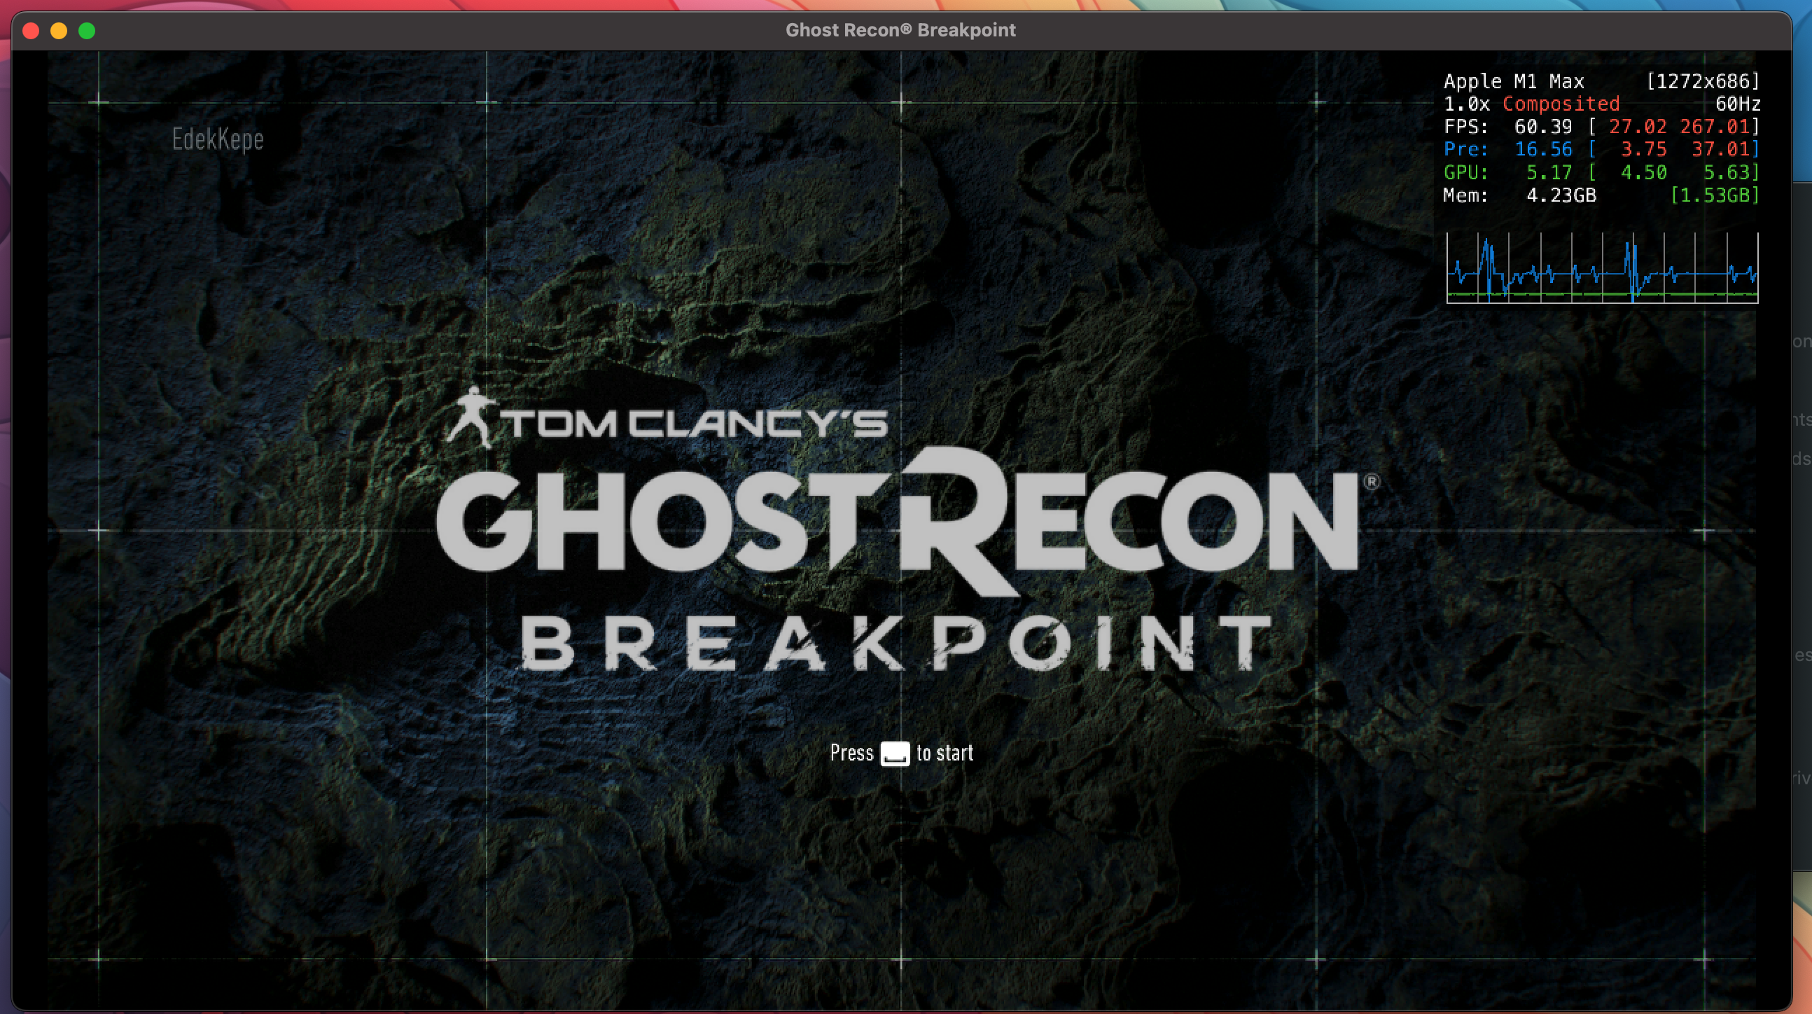Screen dimensions: 1812x1014
Task: Click the registered trademark symbol beside RECON
Action: point(1371,482)
